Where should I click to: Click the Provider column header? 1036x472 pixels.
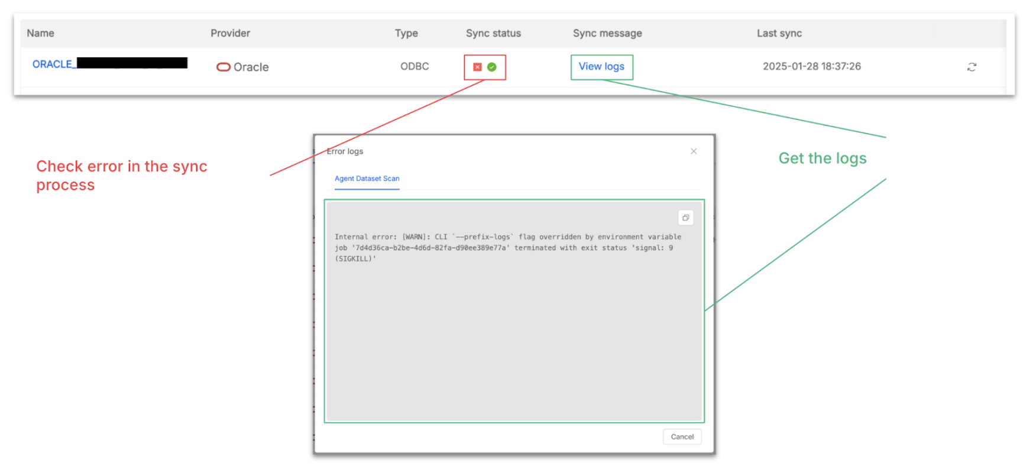click(x=230, y=33)
